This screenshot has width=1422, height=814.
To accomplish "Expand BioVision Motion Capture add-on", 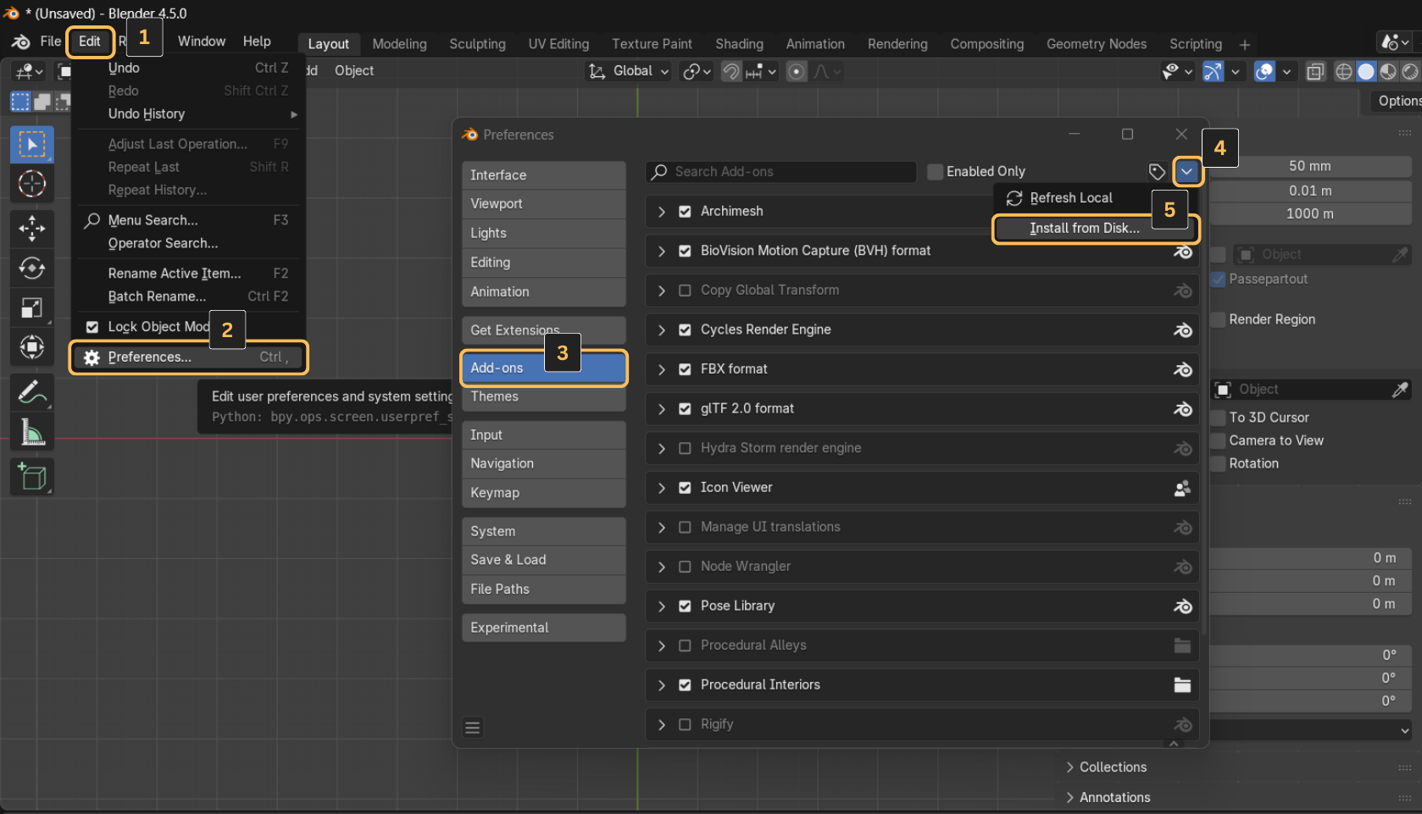I will [x=662, y=252].
